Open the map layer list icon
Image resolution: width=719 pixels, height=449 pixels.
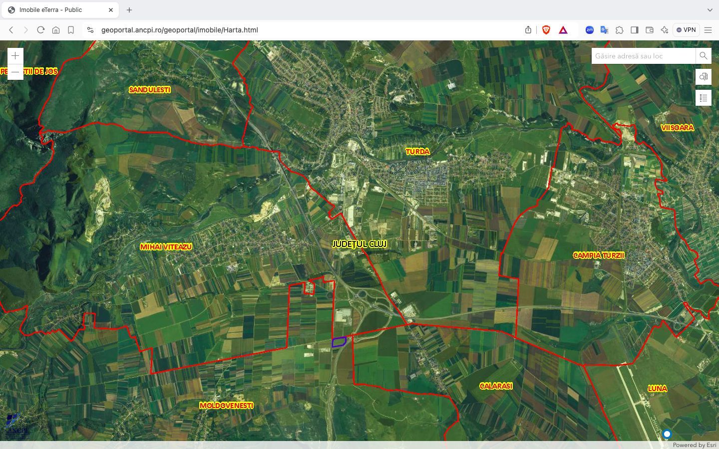click(x=704, y=98)
